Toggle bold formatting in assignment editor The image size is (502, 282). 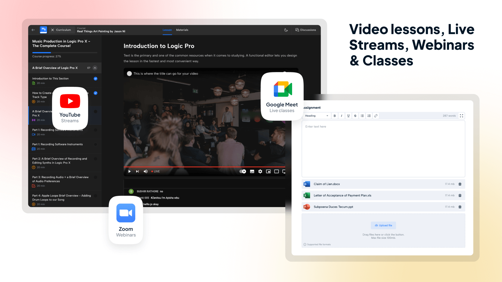tap(335, 116)
